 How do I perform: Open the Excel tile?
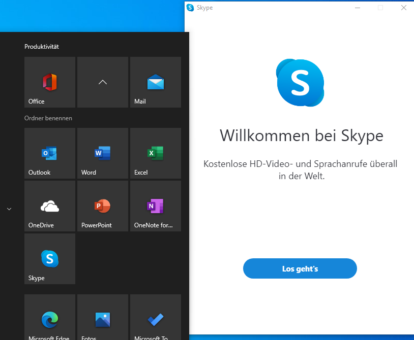tap(156, 153)
